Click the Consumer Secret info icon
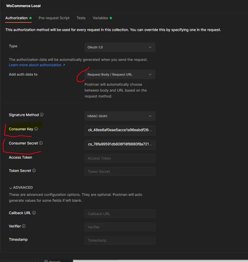 pos(41,143)
